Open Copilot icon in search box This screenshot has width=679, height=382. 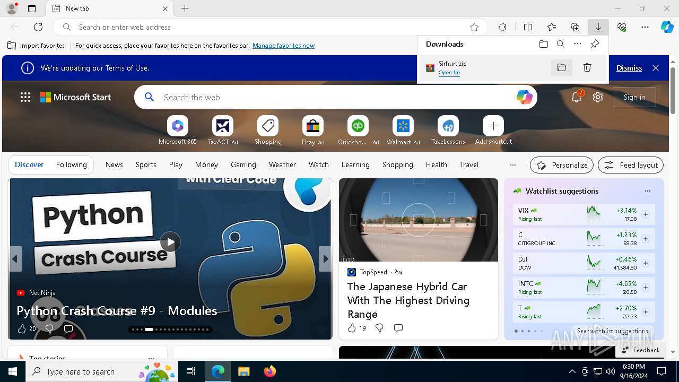(x=524, y=97)
